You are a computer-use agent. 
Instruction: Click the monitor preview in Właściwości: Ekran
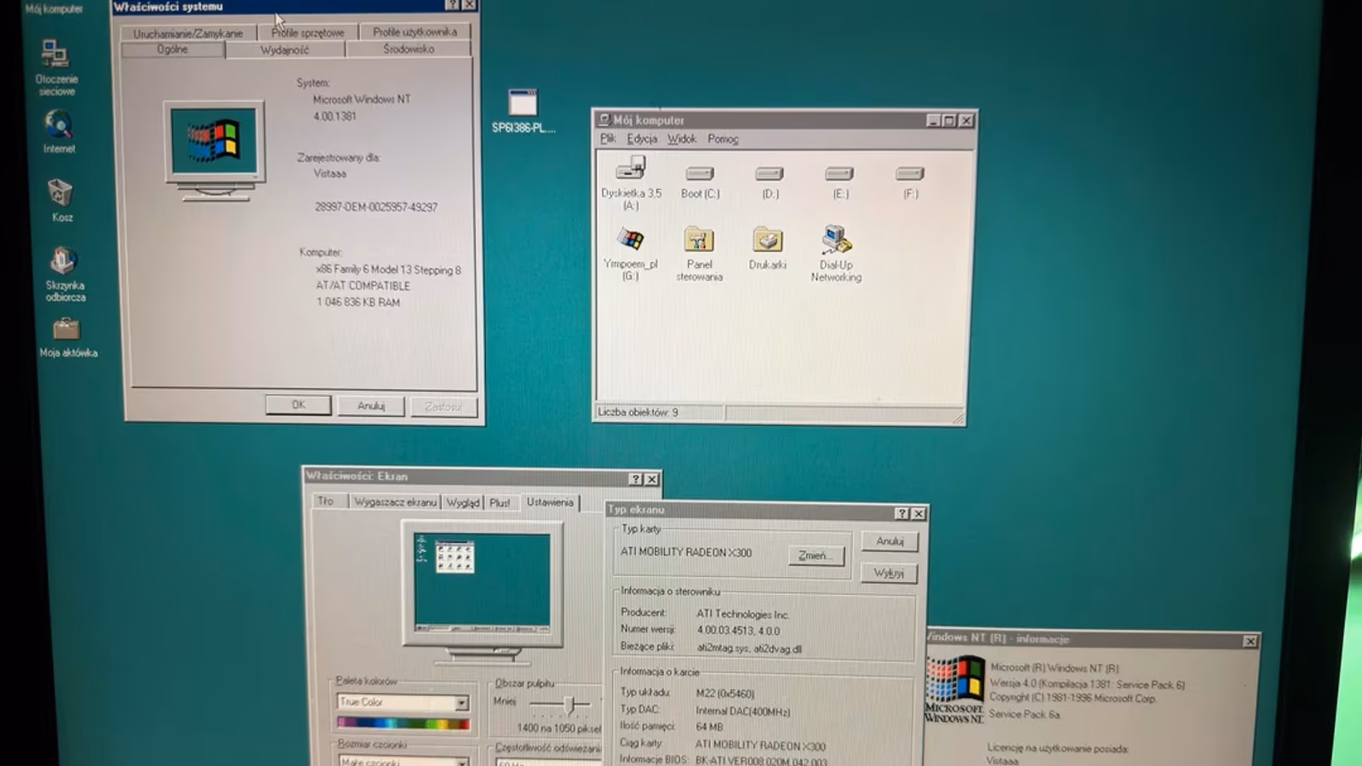(x=482, y=583)
